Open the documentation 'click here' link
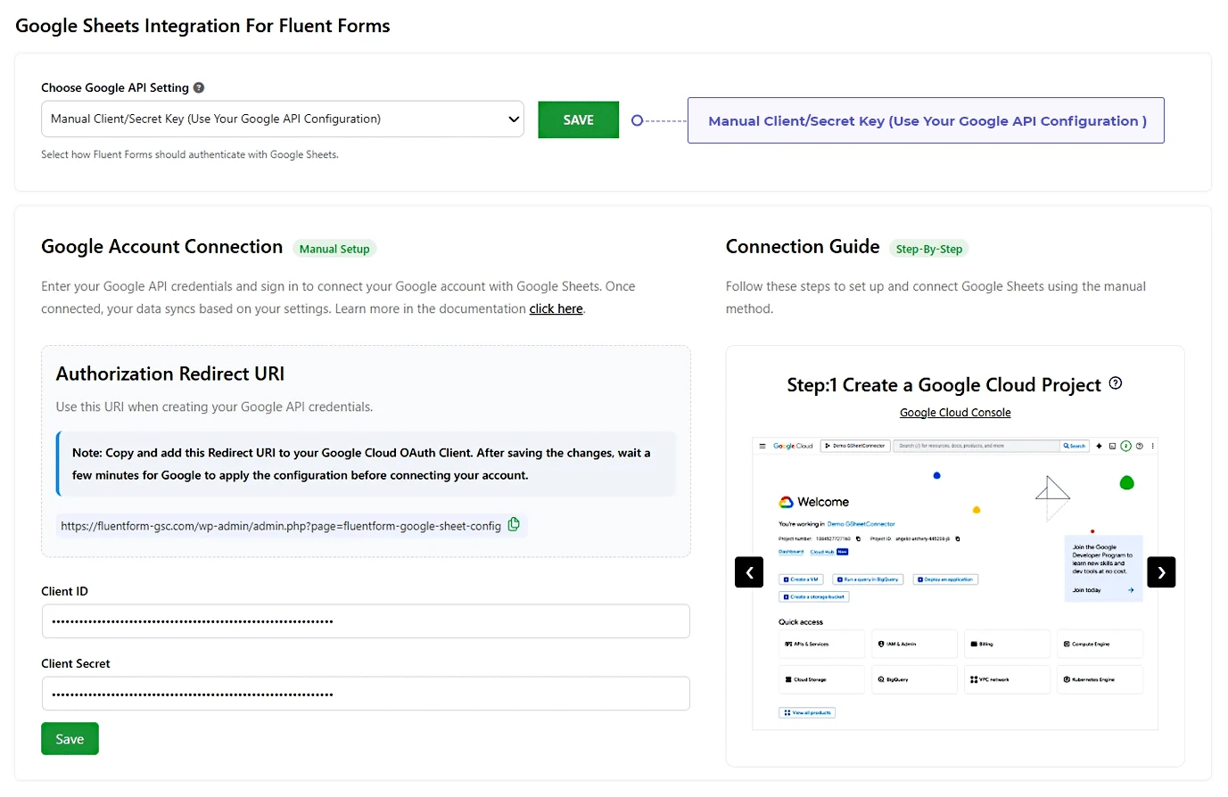The width and height of the screenshot is (1228, 797). (x=556, y=309)
